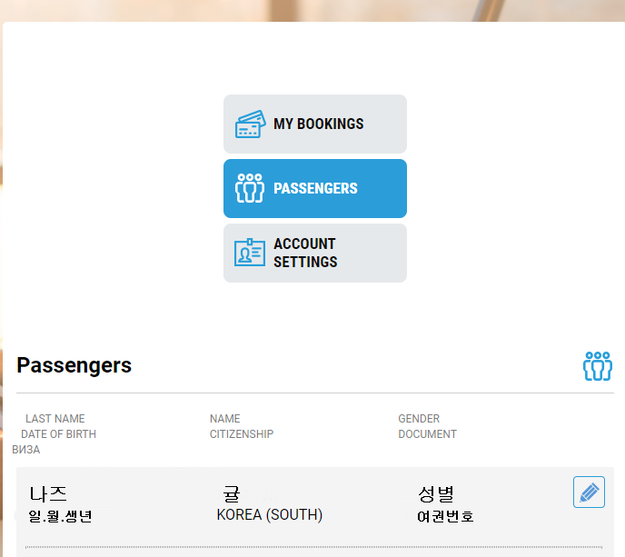Click the DATE OF BIRTH column header
This screenshot has height=557, width=625.
pyautogui.click(x=58, y=434)
